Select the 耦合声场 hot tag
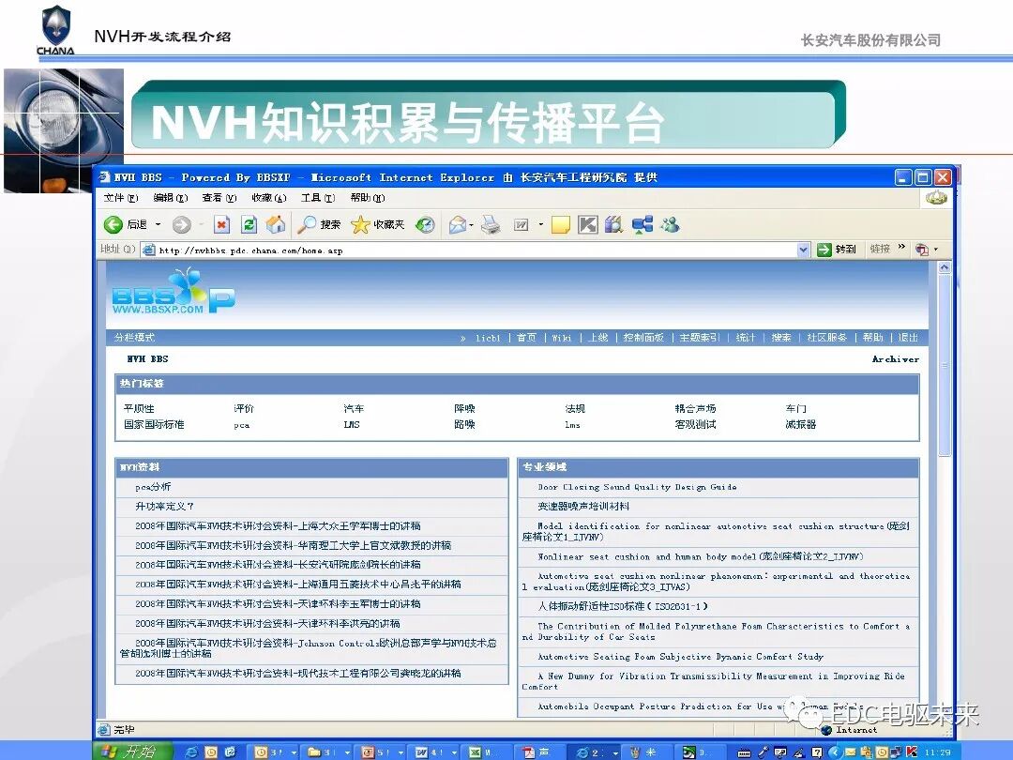This screenshot has width=1013, height=760. coord(695,408)
